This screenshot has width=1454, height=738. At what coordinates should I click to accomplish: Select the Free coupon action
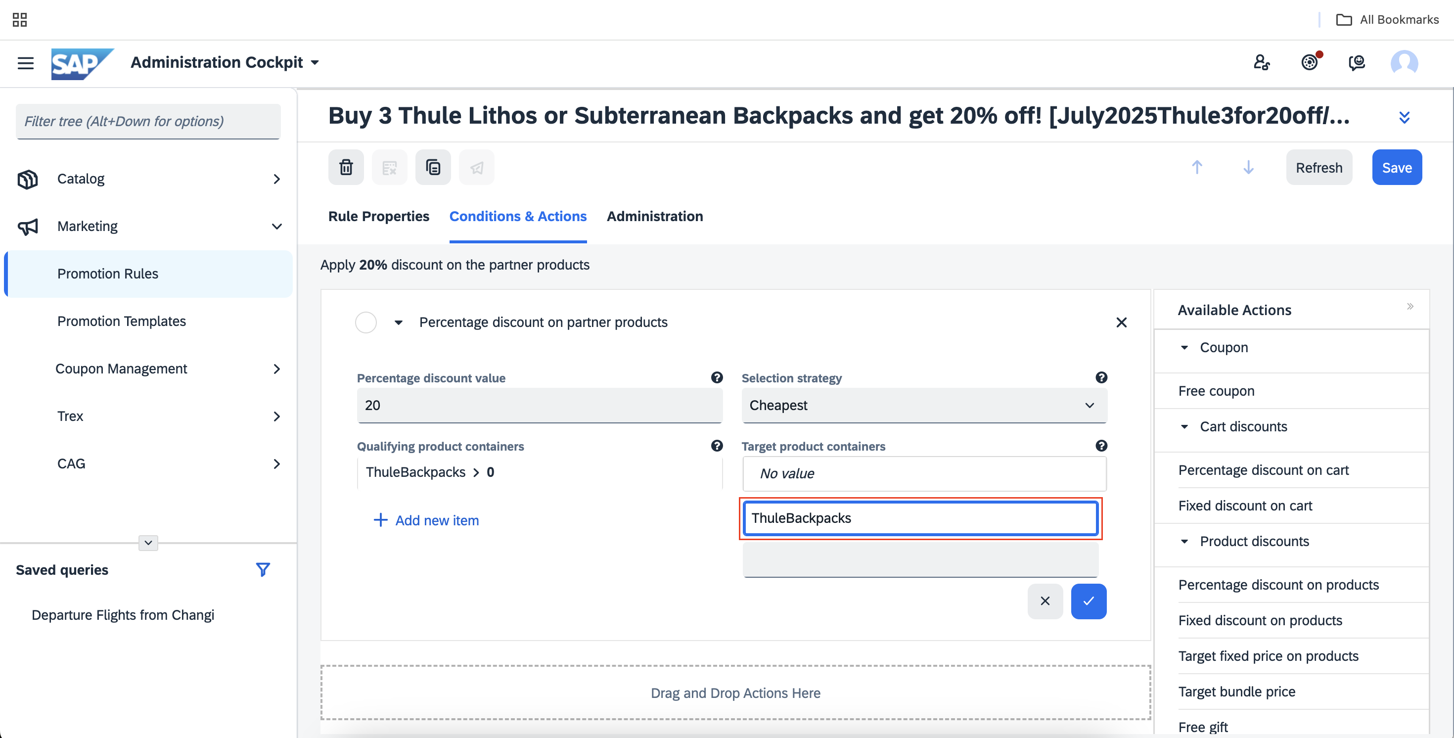(x=1217, y=391)
